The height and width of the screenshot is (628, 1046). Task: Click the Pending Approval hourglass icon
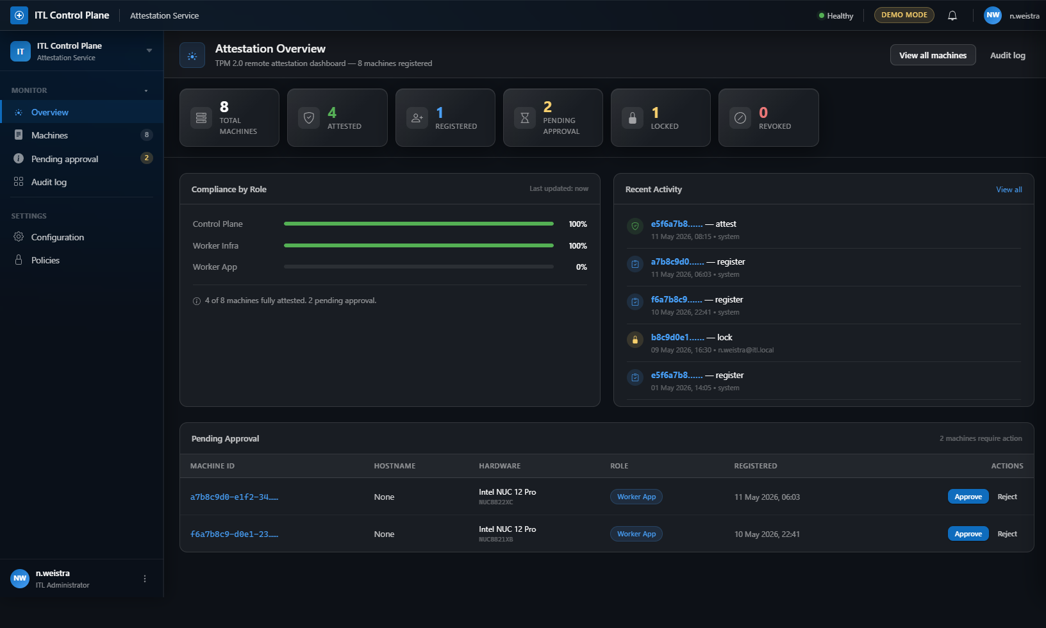click(525, 118)
